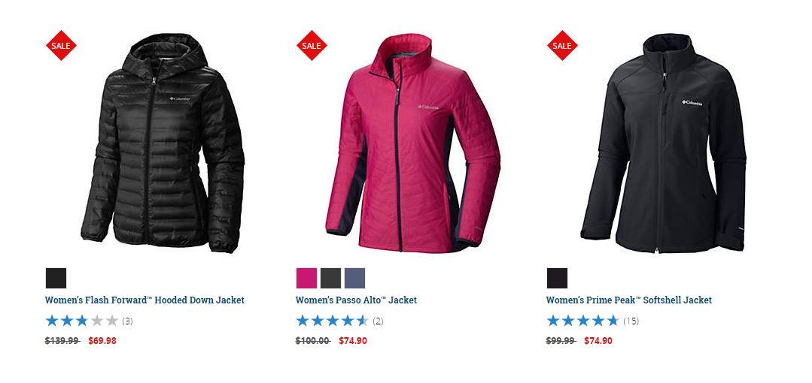The image size is (812, 383).
Task: Click the SALE badge on the pink Passo Alto jacket
Action: tap(312, 46)
